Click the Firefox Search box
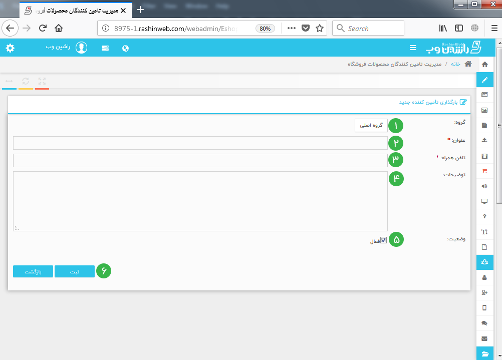 point(368,28)
